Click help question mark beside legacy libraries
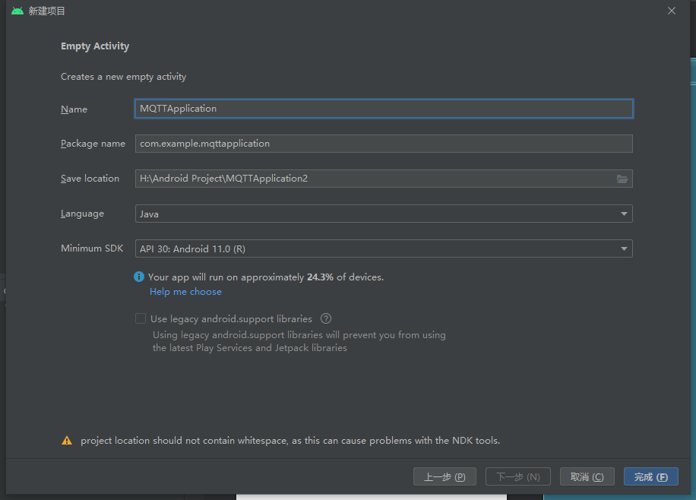 coord(326,319)
